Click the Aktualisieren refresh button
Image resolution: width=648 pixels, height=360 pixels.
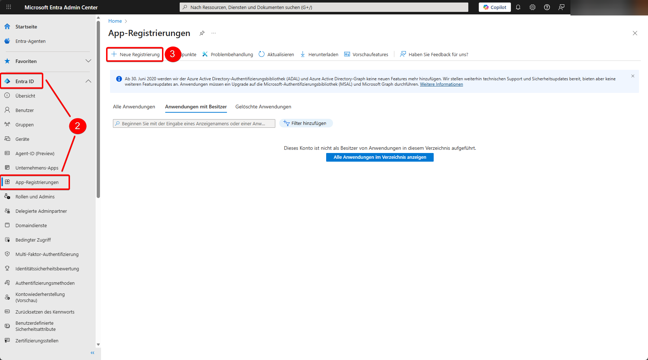click(276, 54)
